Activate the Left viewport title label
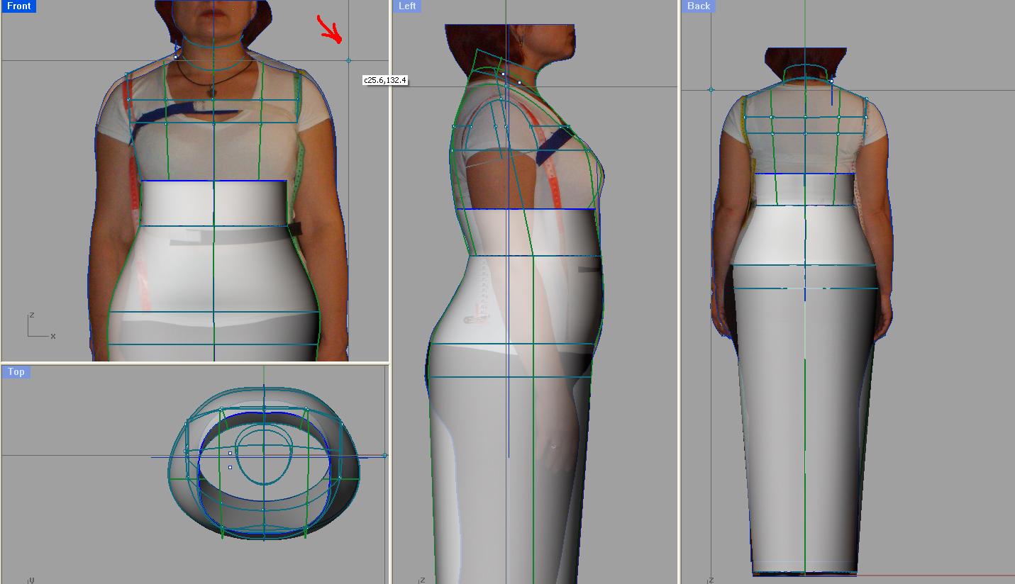 (x=407, y=6)
